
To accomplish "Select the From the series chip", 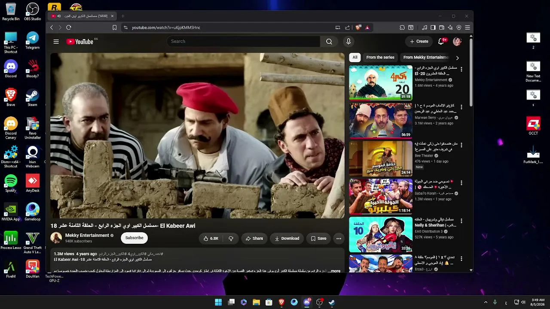I will point(380,58).
